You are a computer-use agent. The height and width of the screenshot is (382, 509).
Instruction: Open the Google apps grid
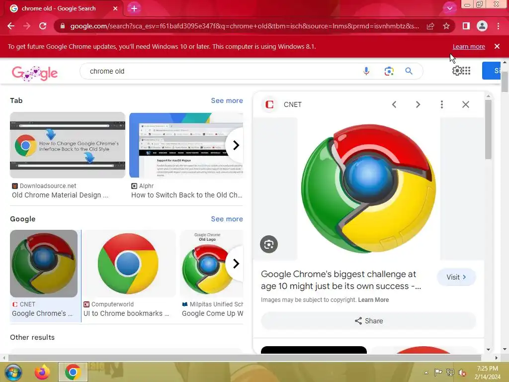click(x=466, y=71)
